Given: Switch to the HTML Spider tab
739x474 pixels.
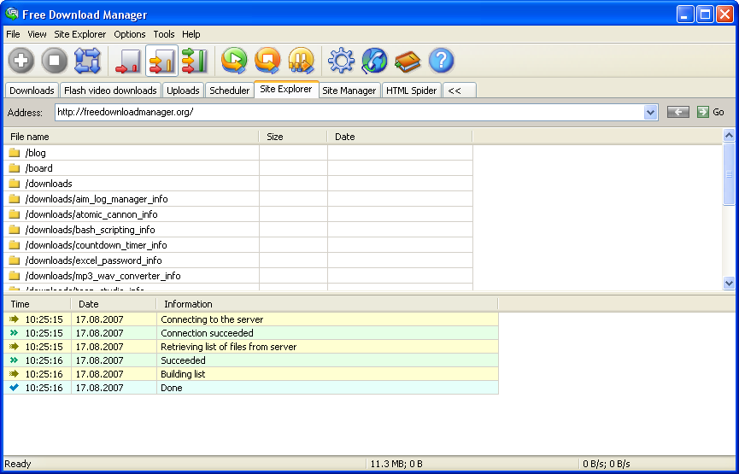Looking at the screenshot, I should pyautogui.click(x=412, y=90).
